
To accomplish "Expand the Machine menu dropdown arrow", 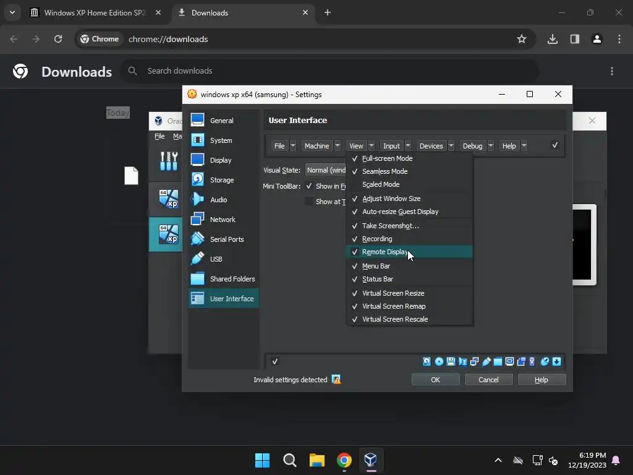I will pyautogui.click(x=338, y=146).
